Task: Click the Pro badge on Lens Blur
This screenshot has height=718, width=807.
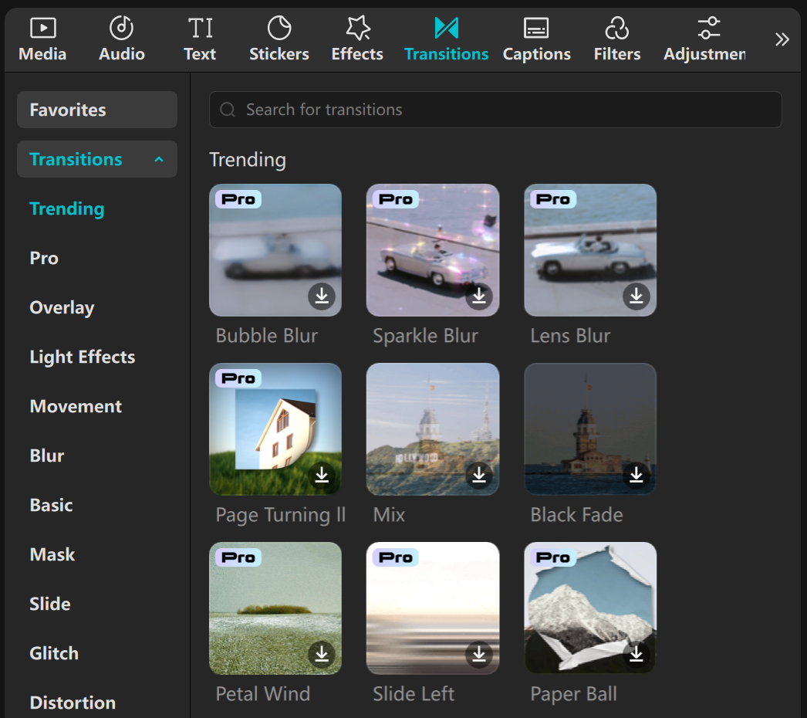Action: 552,199
